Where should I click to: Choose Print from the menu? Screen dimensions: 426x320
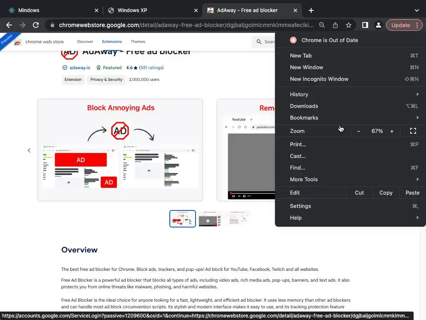pos(350,145)
